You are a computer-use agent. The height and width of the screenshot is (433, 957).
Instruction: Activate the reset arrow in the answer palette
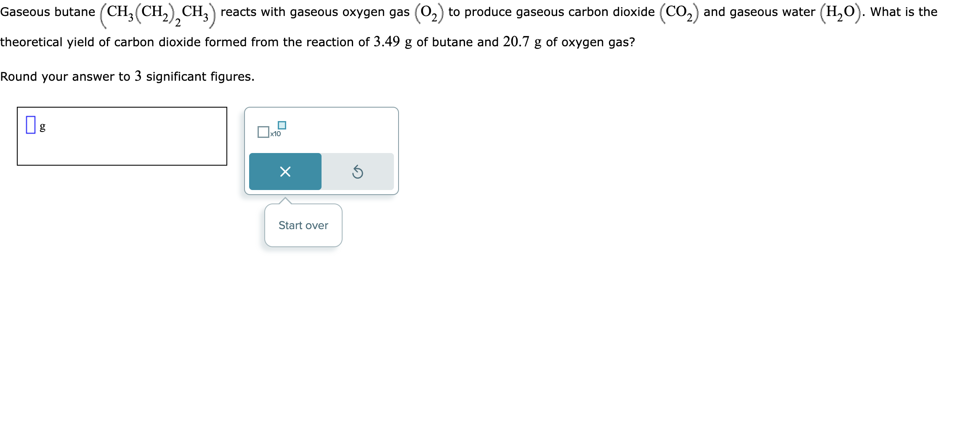[357, 172]
